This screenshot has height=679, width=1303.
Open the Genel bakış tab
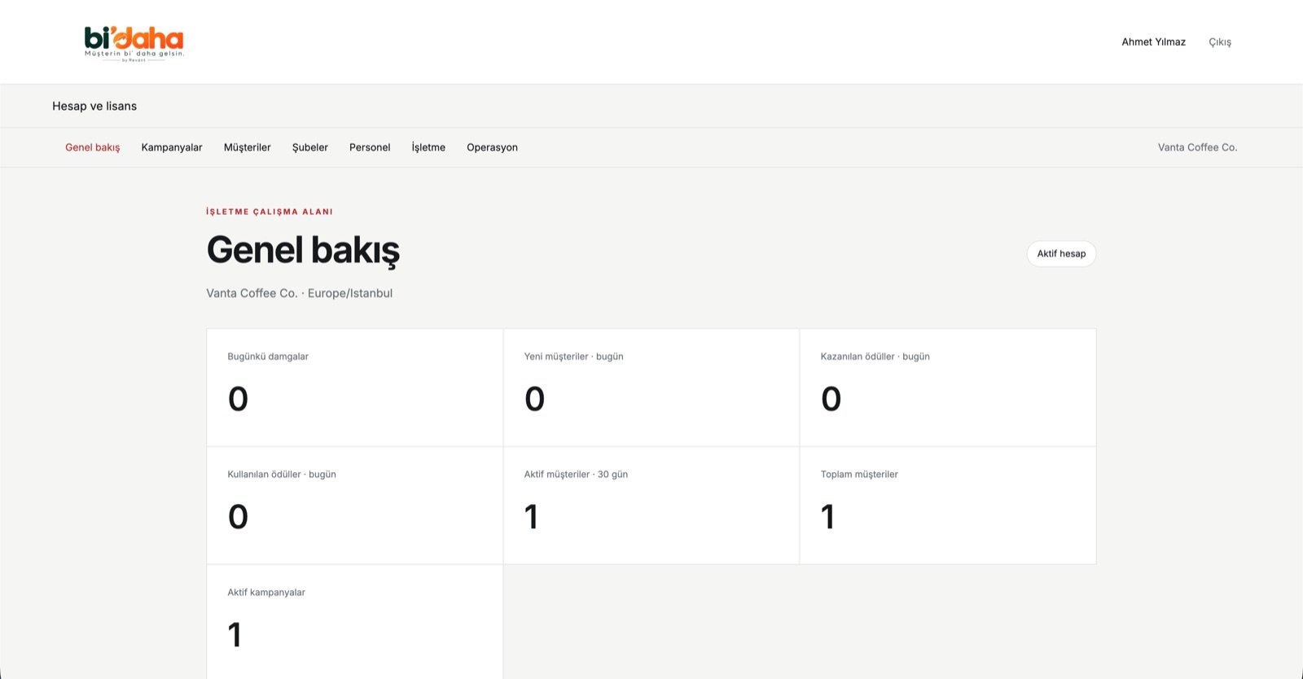[x=93, y=147]
